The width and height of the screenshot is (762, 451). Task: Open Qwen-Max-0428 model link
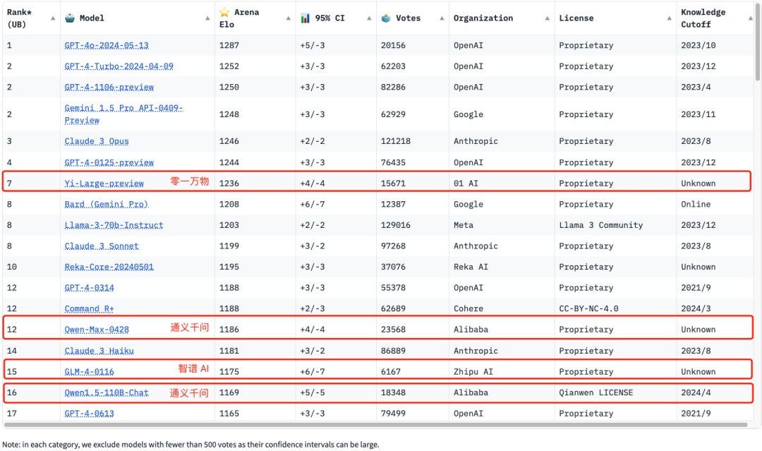(x=97, y=330)
